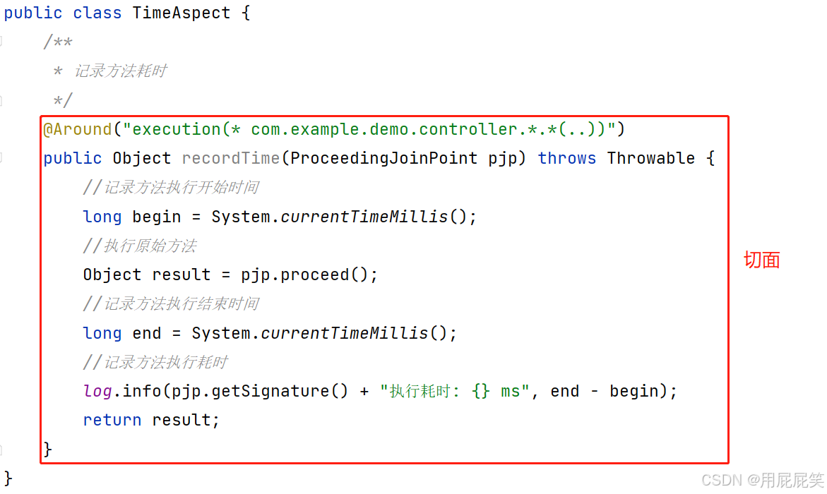Viewport: 827px width, 494px height.
Task: Collapse the Javadoc comment fold marker
Action: click(1, 42)
